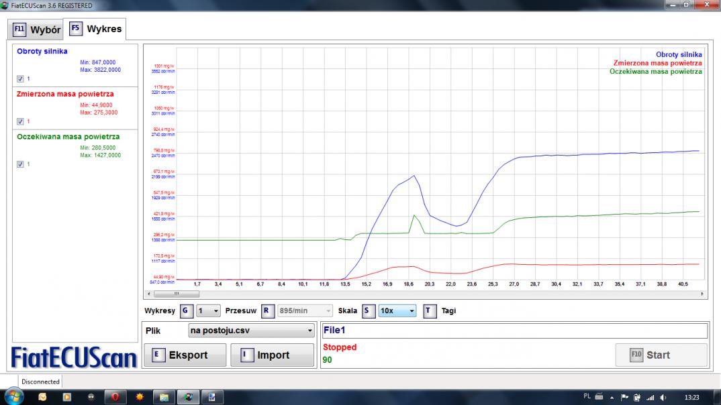Click the Zmierzona masa powietrza heading in side panel
This screenshot has height=405, width=721.
65,94
